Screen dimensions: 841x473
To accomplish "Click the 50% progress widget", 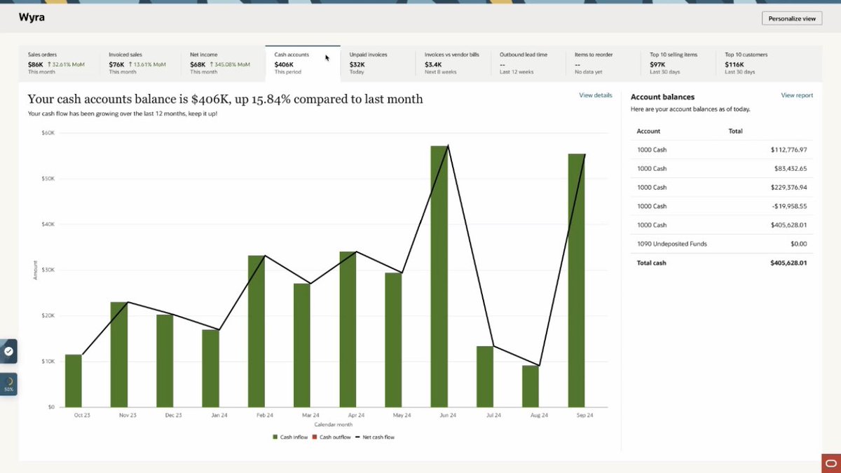I will (x=8, y=385).
